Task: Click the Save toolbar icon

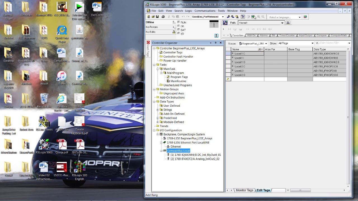Action: coord(157,17)
